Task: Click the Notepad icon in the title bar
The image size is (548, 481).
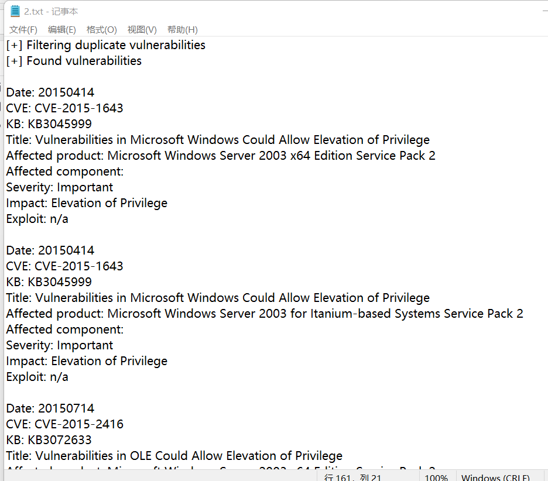Action: [15, 11]
